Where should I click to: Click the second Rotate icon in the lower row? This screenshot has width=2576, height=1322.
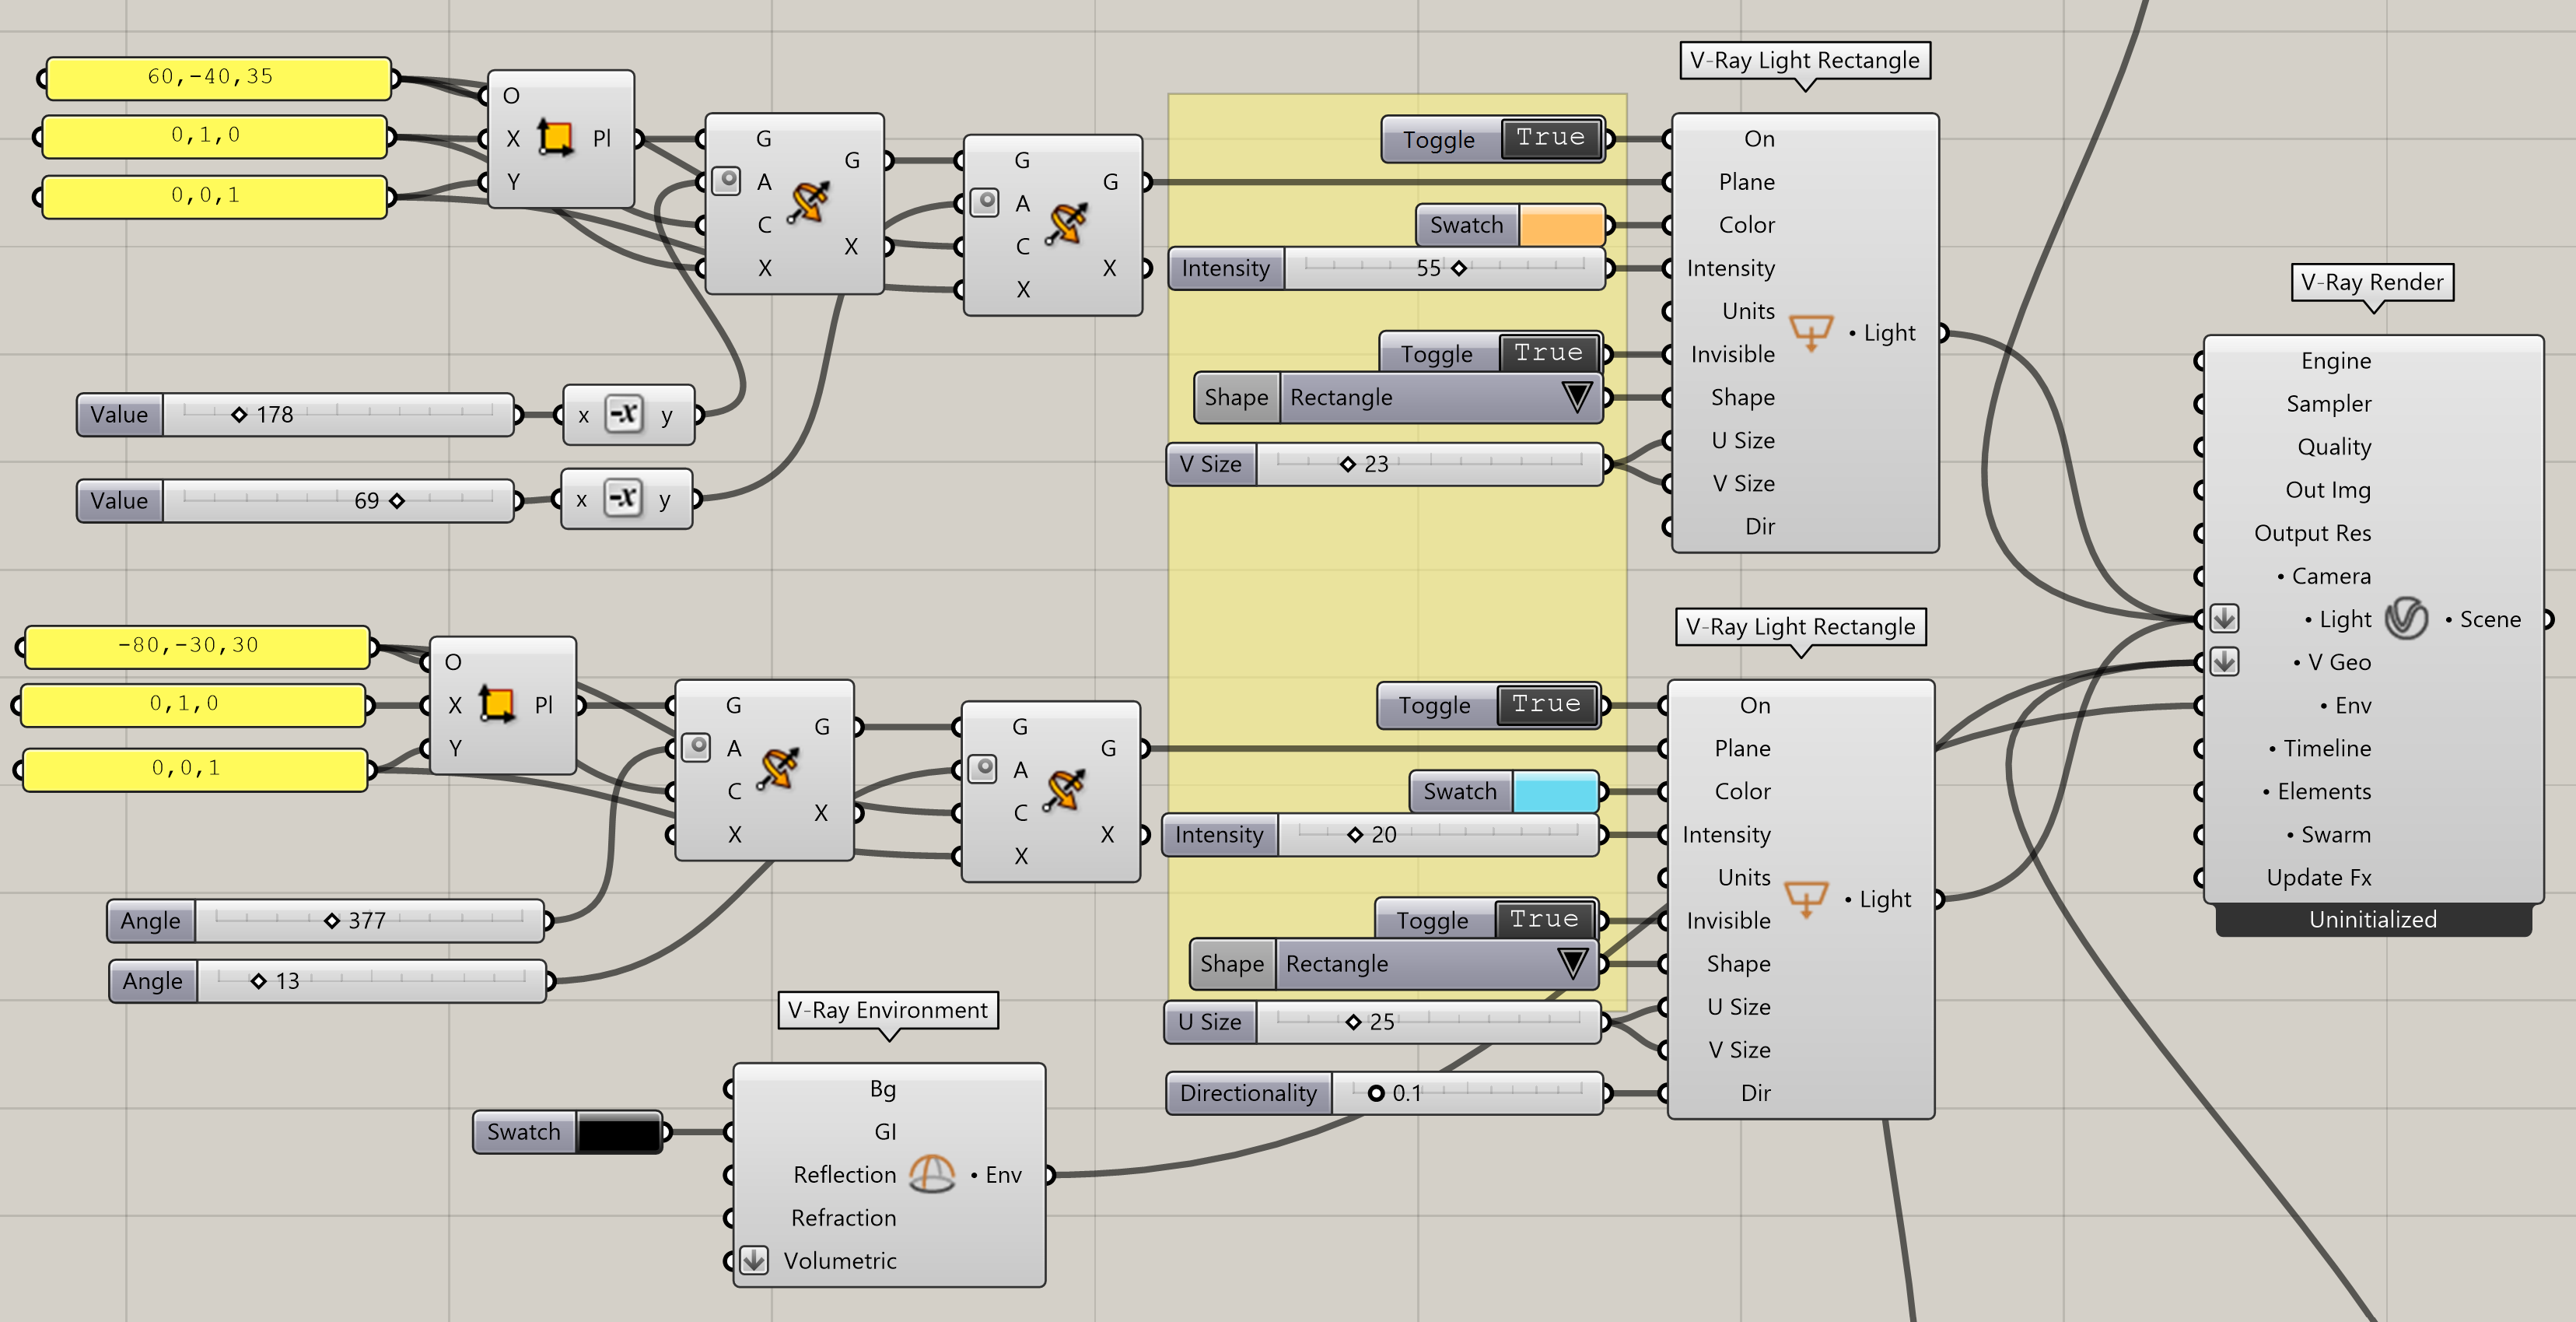[x=1065, y=790]
